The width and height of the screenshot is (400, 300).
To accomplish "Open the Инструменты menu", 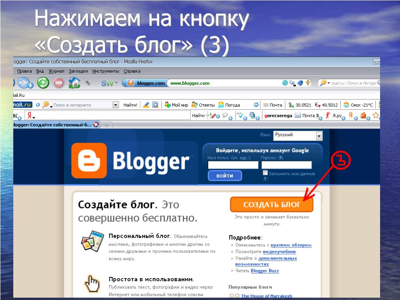I will (105, 71).
